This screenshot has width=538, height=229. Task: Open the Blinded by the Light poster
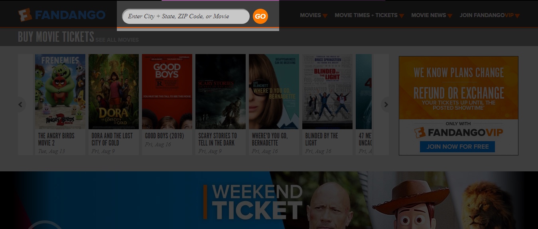[x=327, y=91]
